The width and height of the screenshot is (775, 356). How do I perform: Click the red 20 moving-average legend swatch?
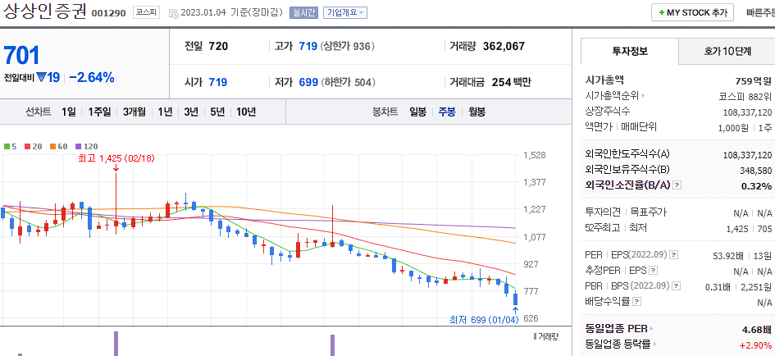click(x=27, y=146)
